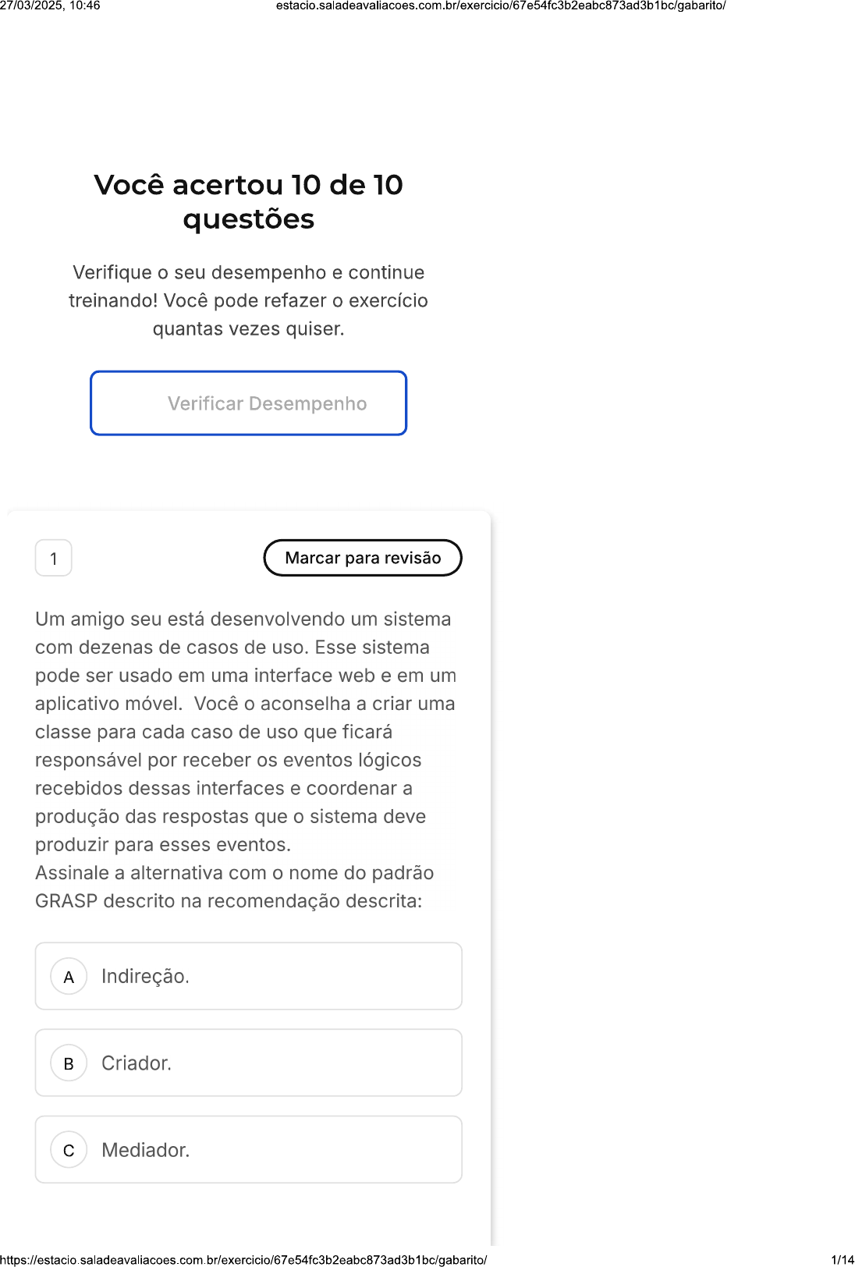Select the letter B answer circle
This screenshot has width=855, height=1267.
(x=69, y=1063)
